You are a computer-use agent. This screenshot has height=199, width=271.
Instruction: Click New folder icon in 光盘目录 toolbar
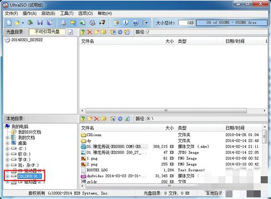pos(97,32)
